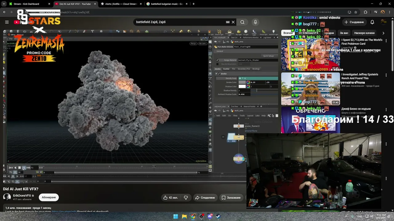Open the First Pokémon Card video title
The width and height of the screenshot is (394, 221).
(362, 42)
